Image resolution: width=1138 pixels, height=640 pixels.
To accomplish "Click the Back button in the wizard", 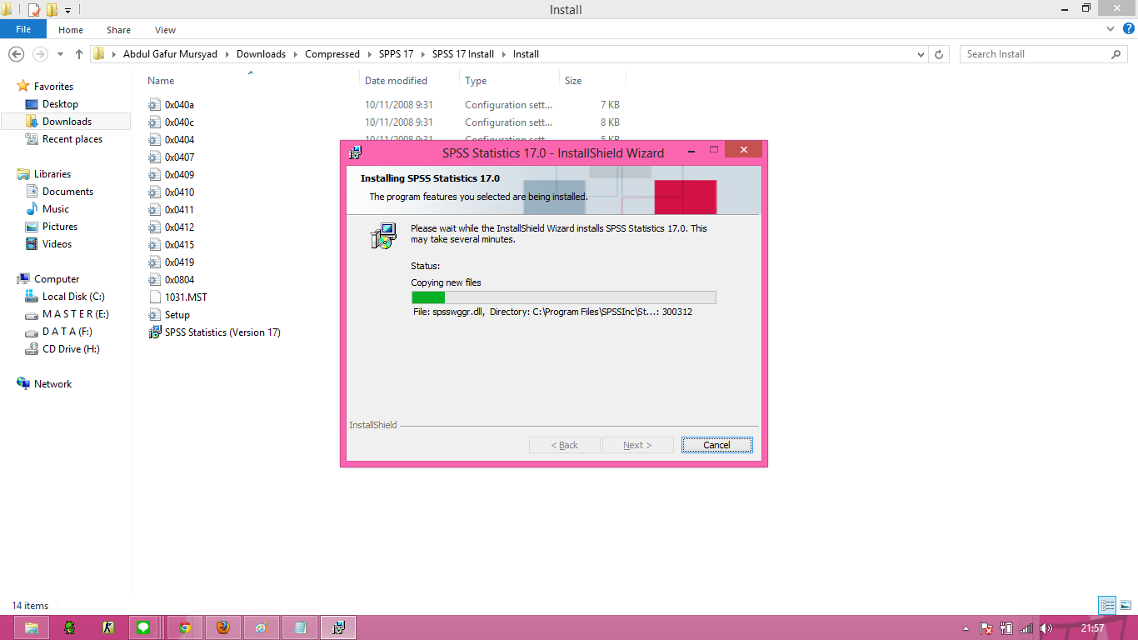I will [564, 444].
